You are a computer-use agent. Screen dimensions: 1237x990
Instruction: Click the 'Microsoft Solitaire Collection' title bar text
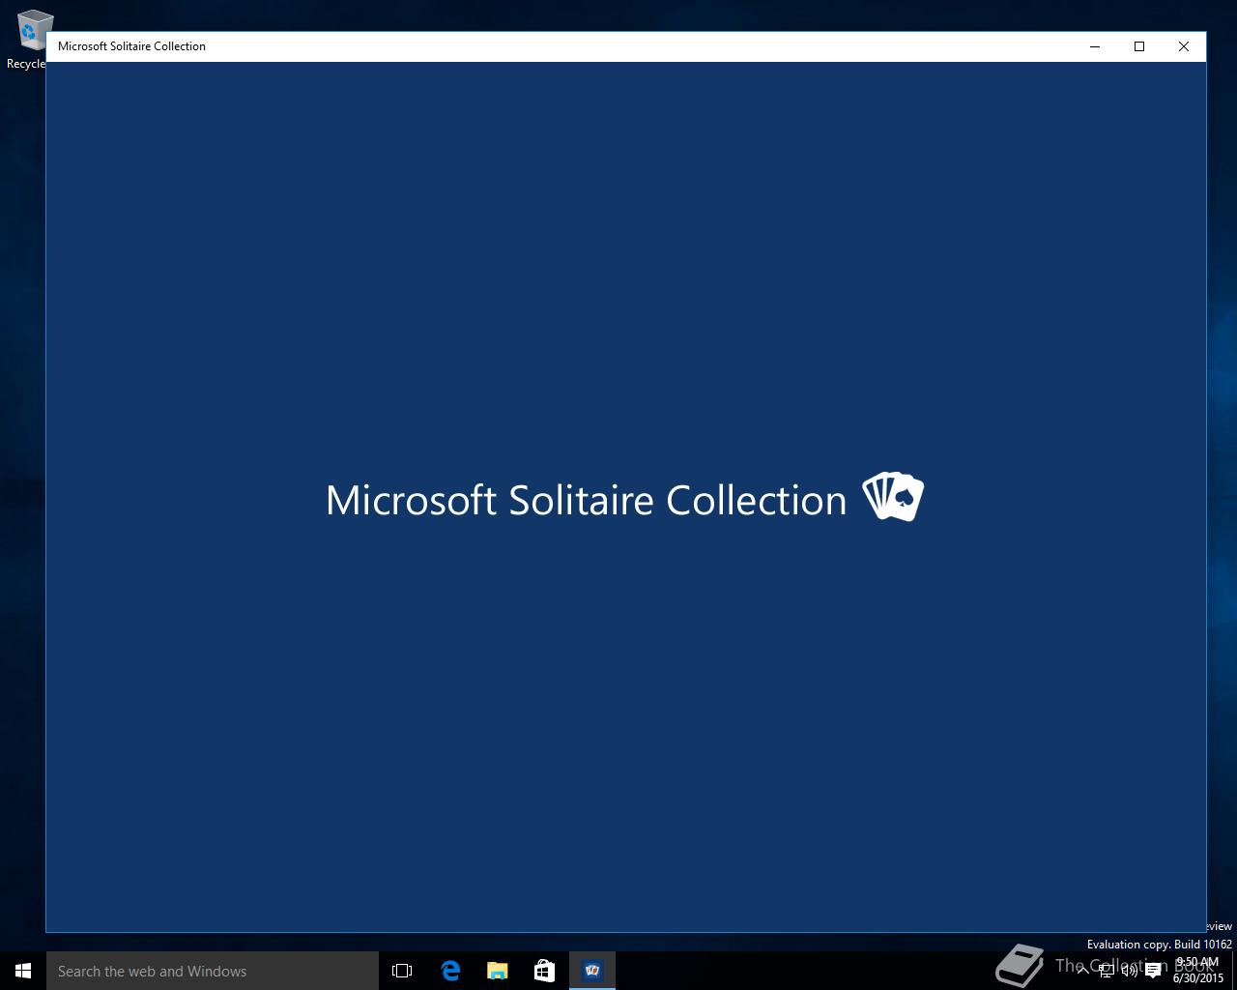(131, 46)
